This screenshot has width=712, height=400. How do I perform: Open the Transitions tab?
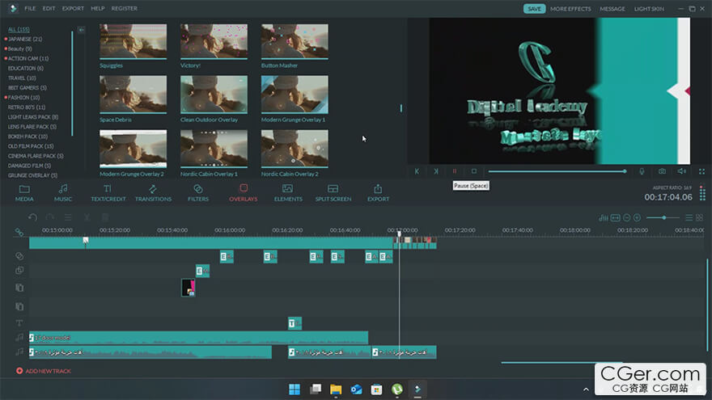[153, 192]
